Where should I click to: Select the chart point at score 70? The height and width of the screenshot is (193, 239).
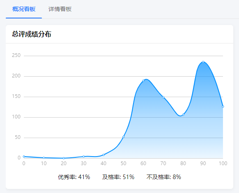tap(163, 97)
